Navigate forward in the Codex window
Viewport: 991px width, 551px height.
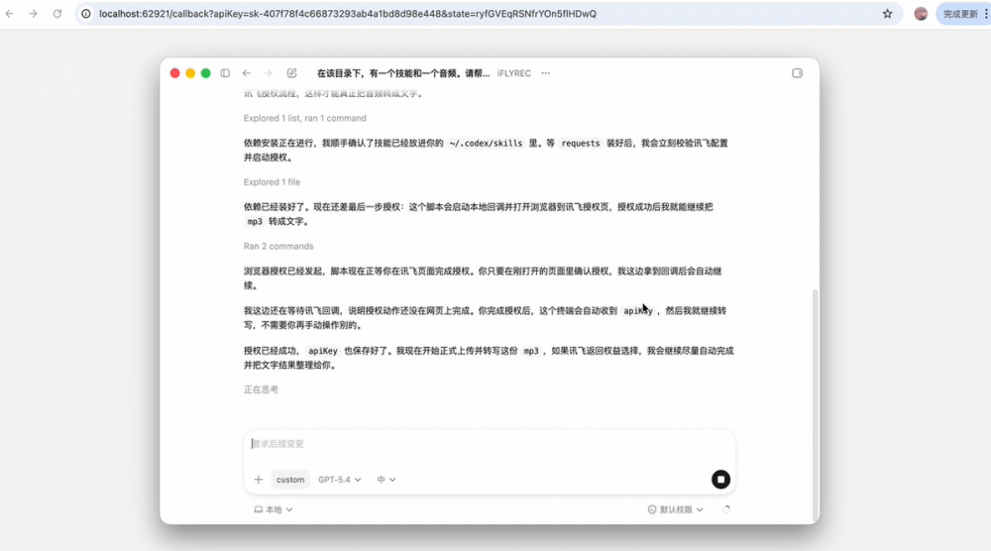tap(268, 73)
